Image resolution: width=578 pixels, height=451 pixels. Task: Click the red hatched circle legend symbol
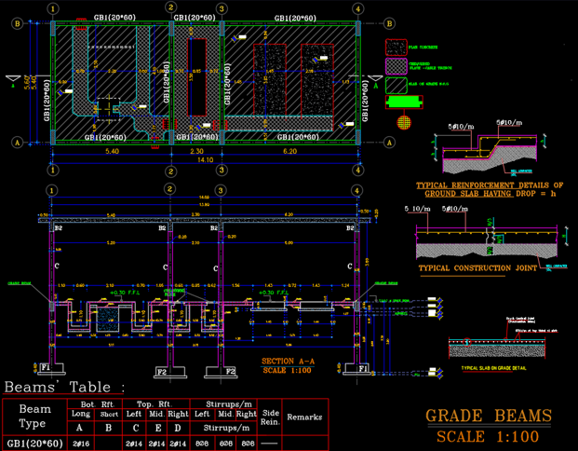coord(404,122)
